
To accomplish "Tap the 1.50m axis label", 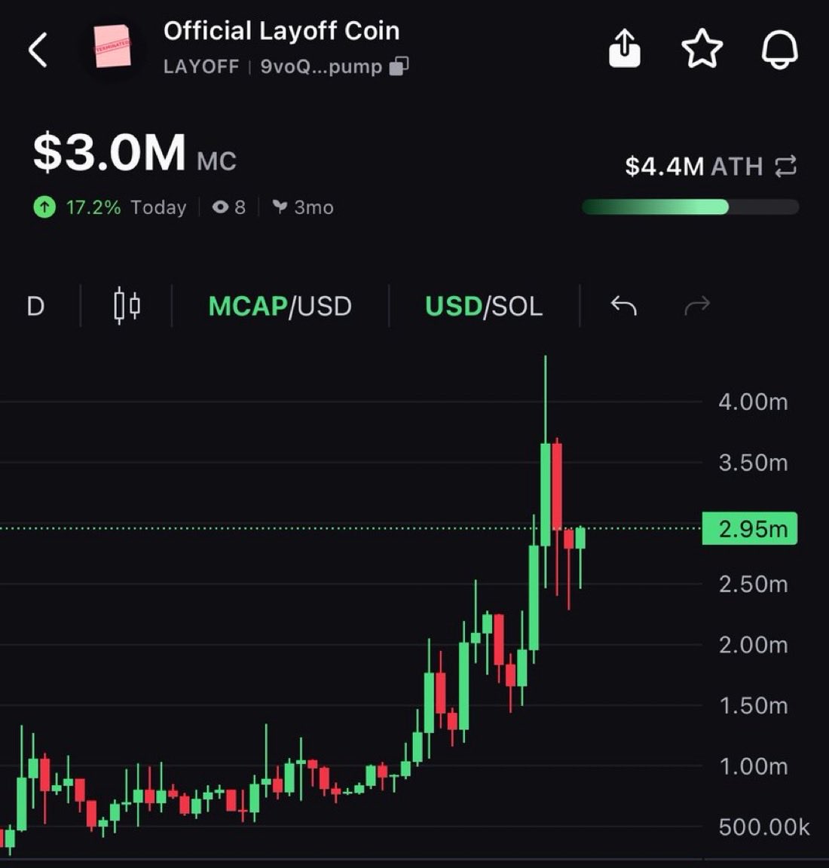I will (x=753, y=706).
